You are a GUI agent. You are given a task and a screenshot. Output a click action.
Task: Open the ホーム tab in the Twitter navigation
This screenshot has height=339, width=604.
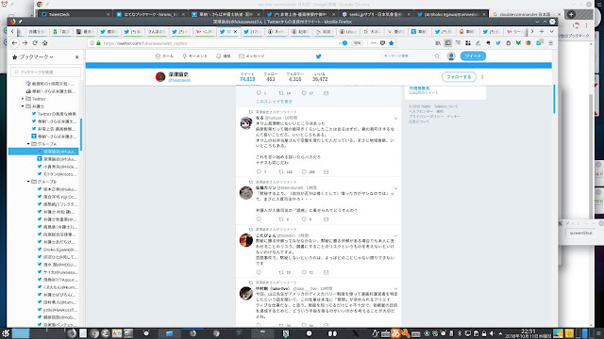pos(164,56)
